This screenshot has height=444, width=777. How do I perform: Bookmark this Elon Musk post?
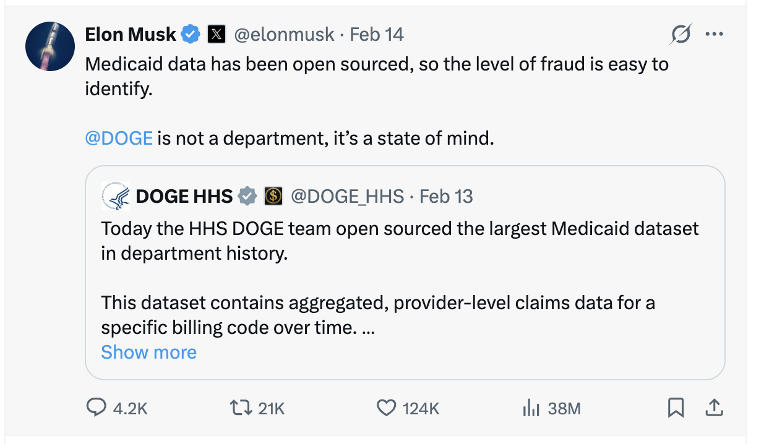[x=676, y=408]
